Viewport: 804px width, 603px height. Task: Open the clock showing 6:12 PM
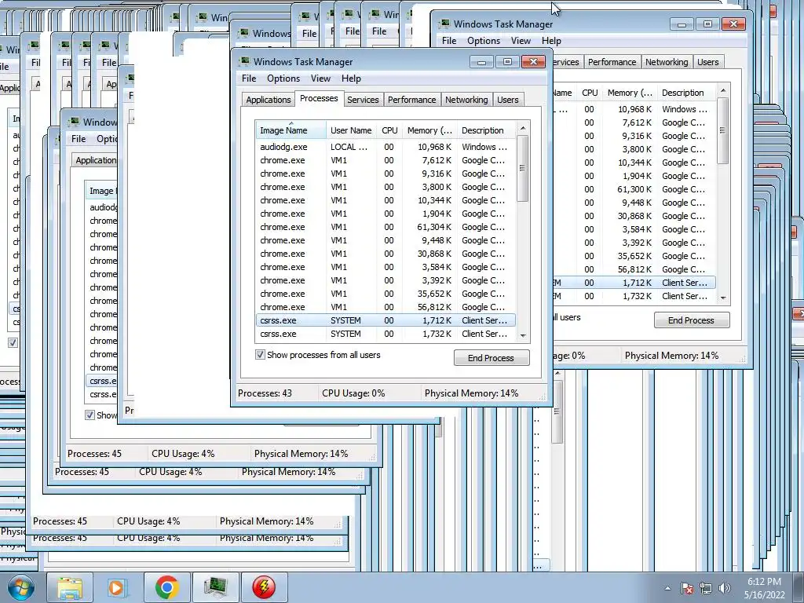764,587
